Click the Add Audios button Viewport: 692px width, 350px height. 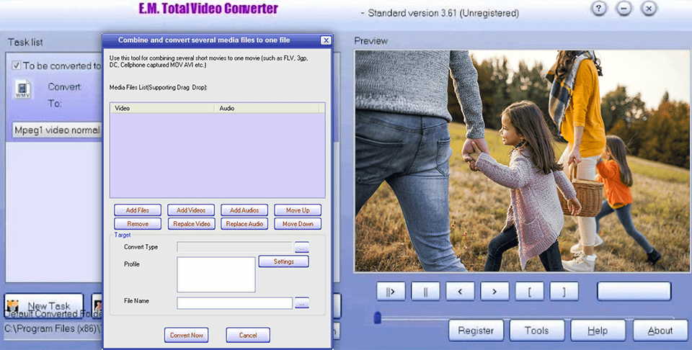244,210
